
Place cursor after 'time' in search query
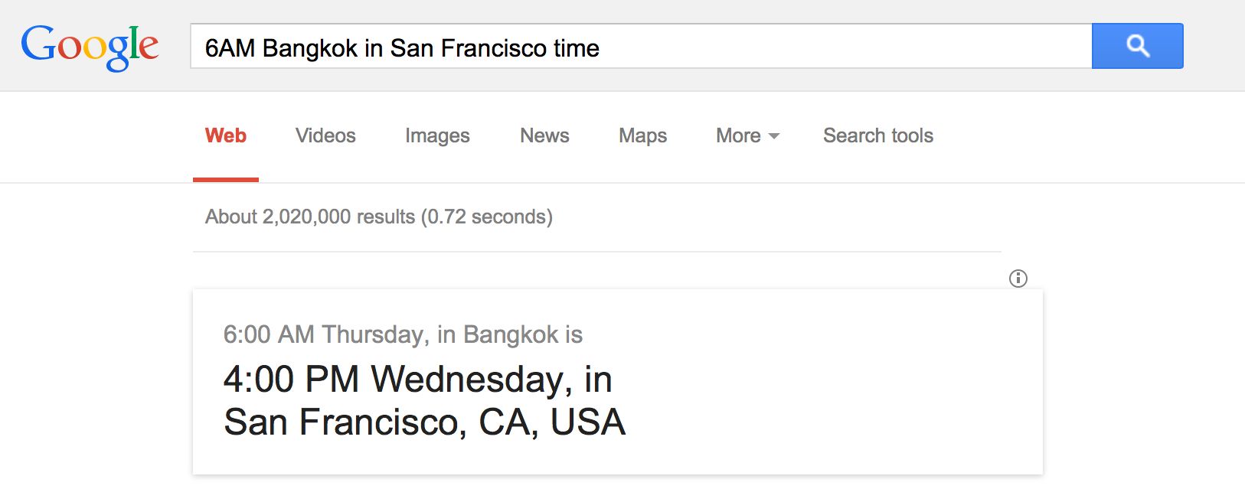pyautogui.click(x=601, y=48)
